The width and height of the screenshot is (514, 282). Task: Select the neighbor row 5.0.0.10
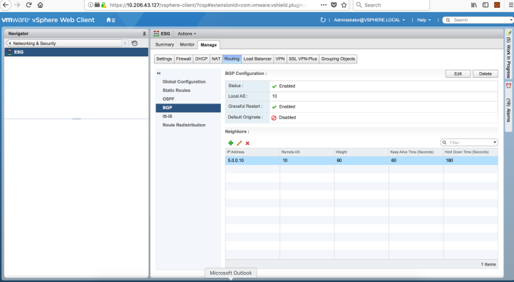(361, 161)
